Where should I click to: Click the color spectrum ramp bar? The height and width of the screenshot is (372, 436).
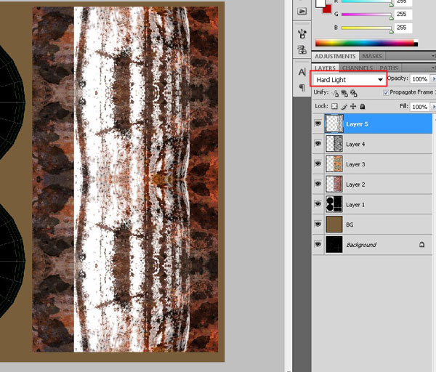pos(363,43)
